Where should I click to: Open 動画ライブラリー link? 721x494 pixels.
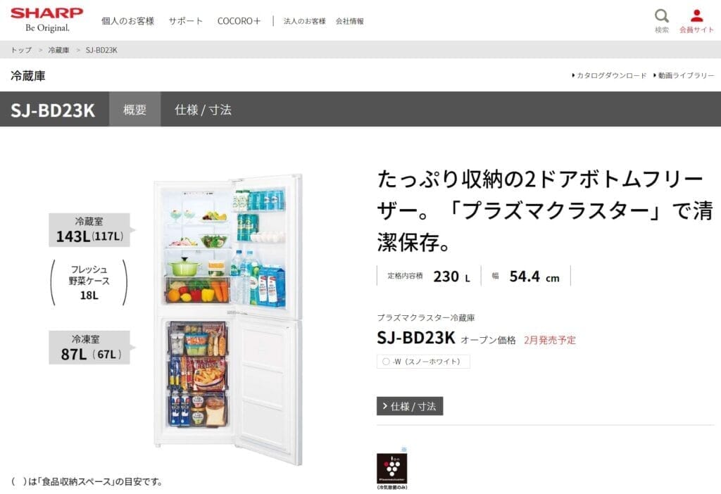click(683, 75)
